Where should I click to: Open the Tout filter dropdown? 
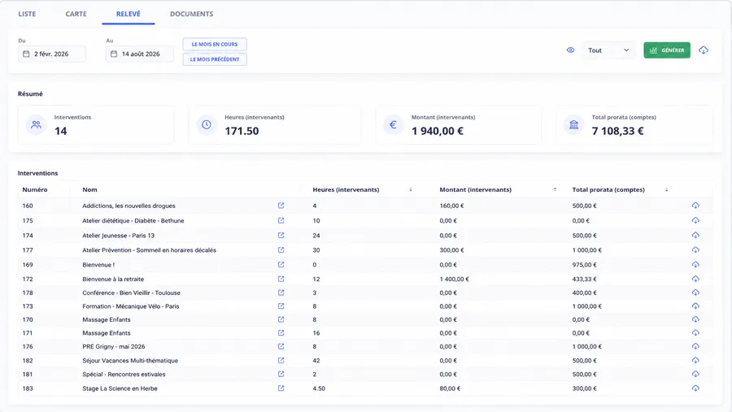608,50
